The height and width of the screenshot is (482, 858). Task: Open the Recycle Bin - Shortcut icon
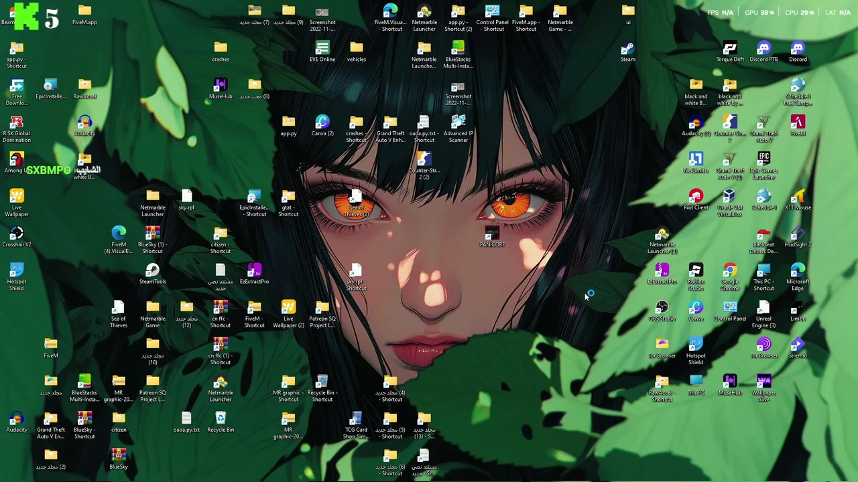pyautogui.click(x=322, y=388)
